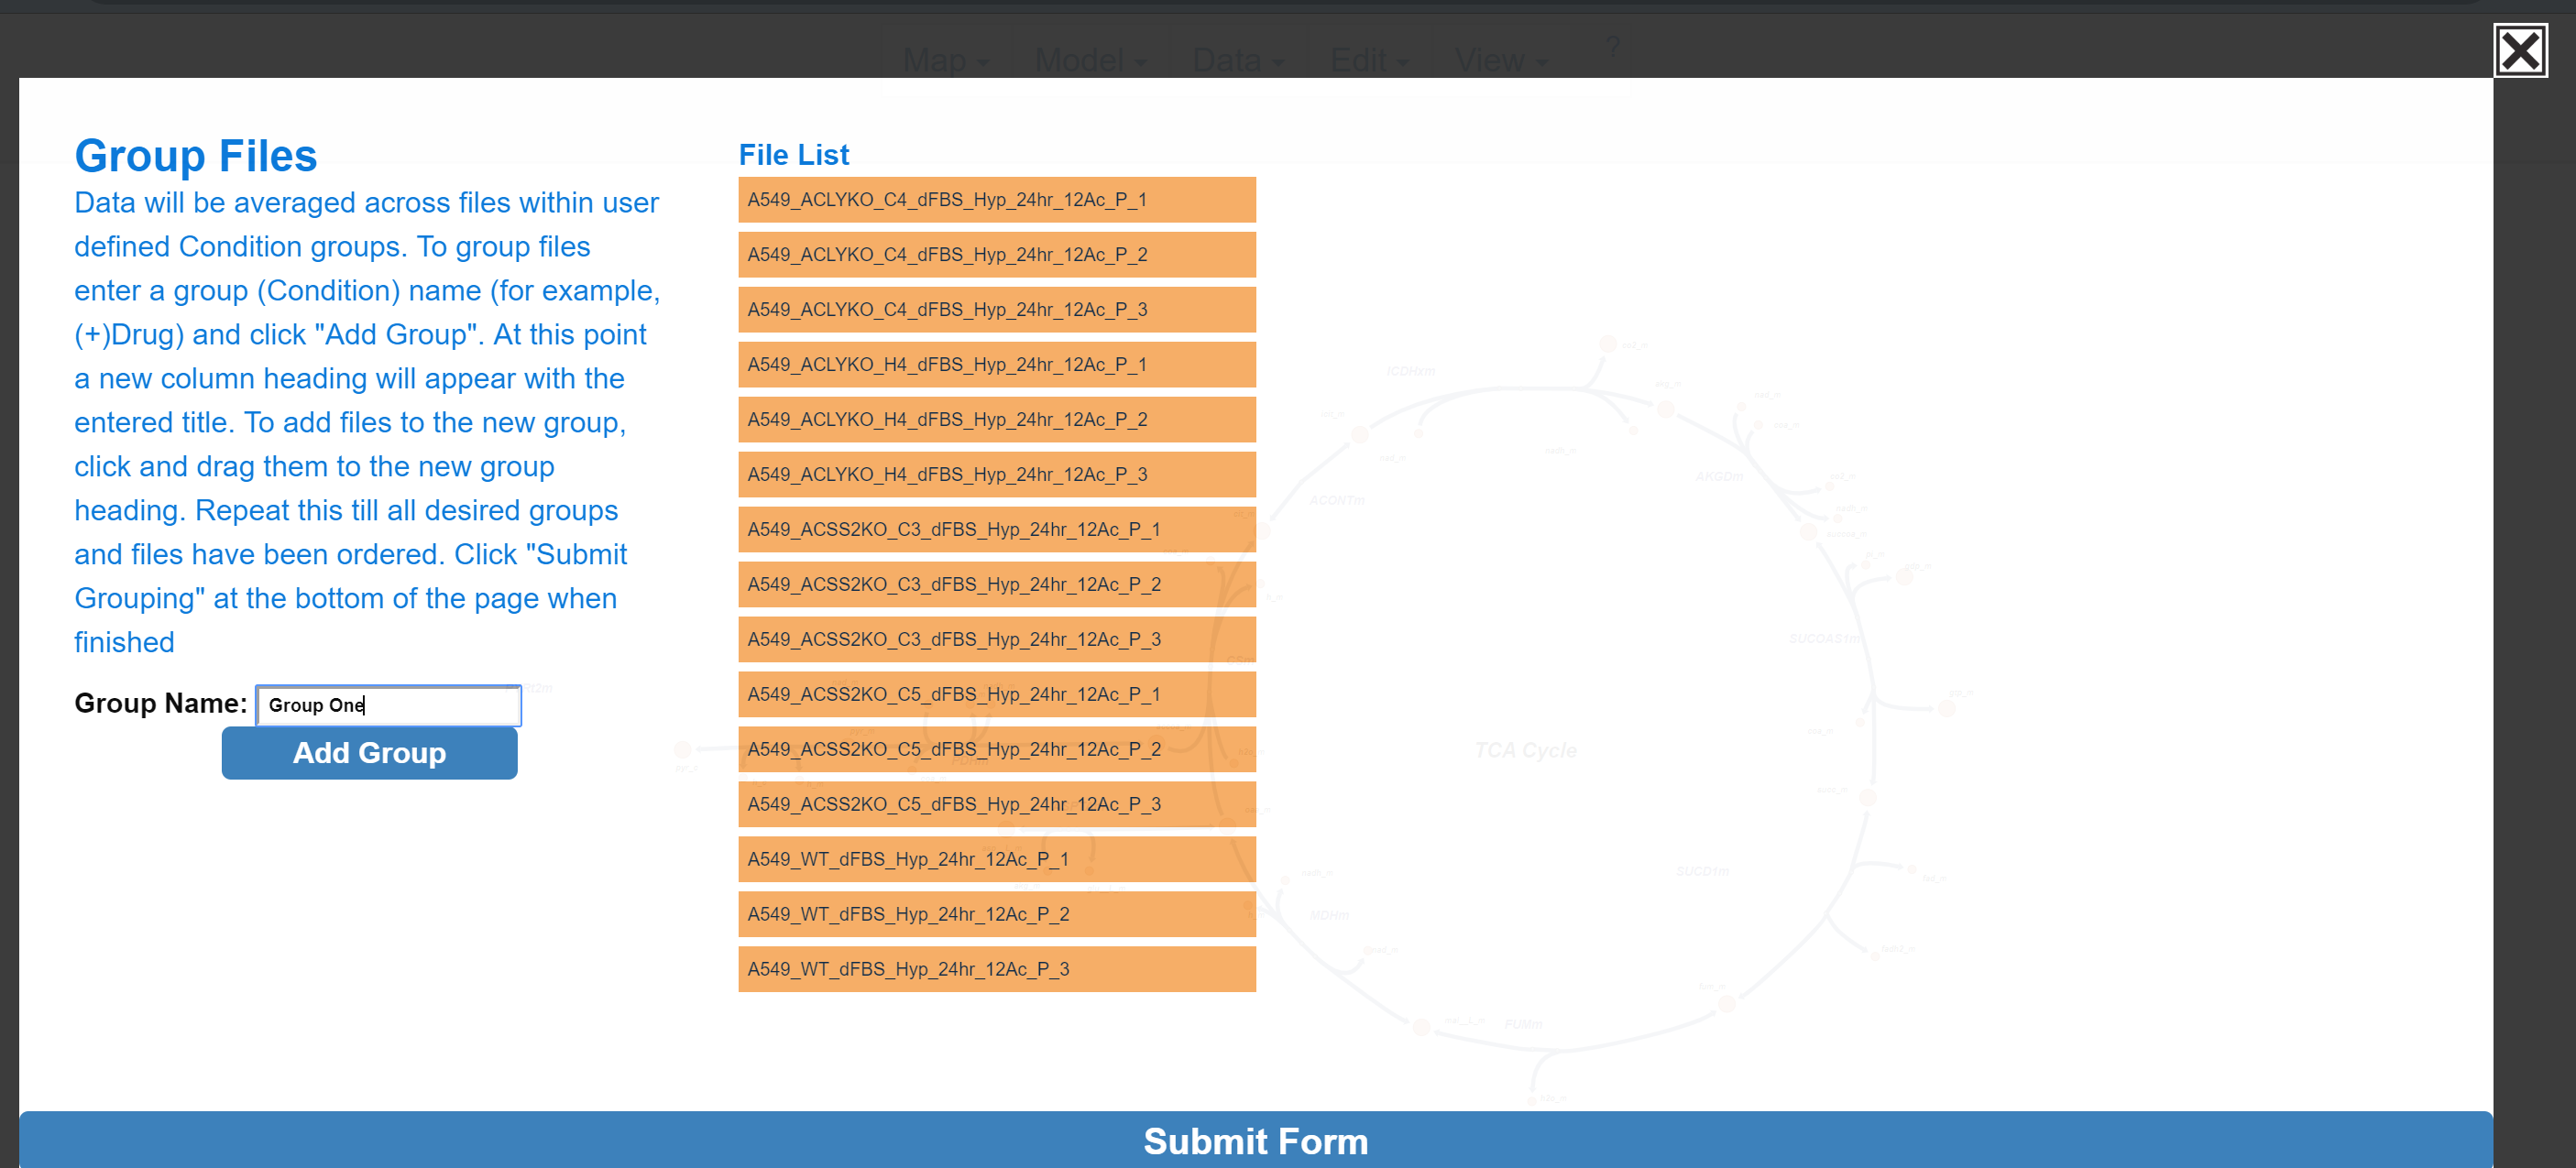This screenshot has width=2576, height=1168.
Task: Open the dimmed Data menu
Action: point(1237,60)
